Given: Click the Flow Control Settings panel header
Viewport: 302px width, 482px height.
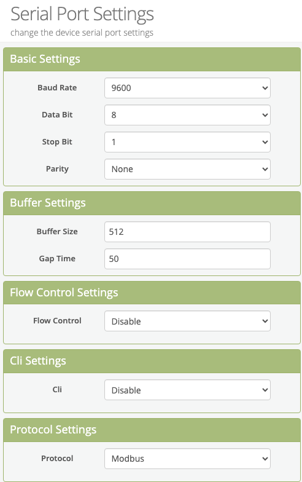Looking at the screenshot, I should click(x=152, y=293).
